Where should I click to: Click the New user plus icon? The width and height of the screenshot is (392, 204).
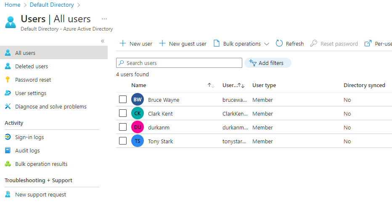123,44
